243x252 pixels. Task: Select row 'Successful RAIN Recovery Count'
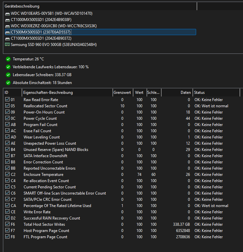pos(122,218)
